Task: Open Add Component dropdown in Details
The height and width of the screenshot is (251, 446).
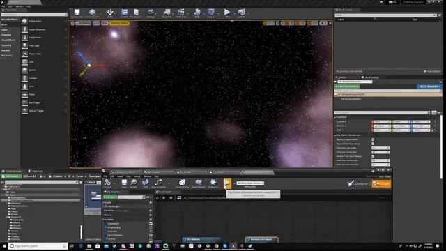Action: click(x=347, y=86)
